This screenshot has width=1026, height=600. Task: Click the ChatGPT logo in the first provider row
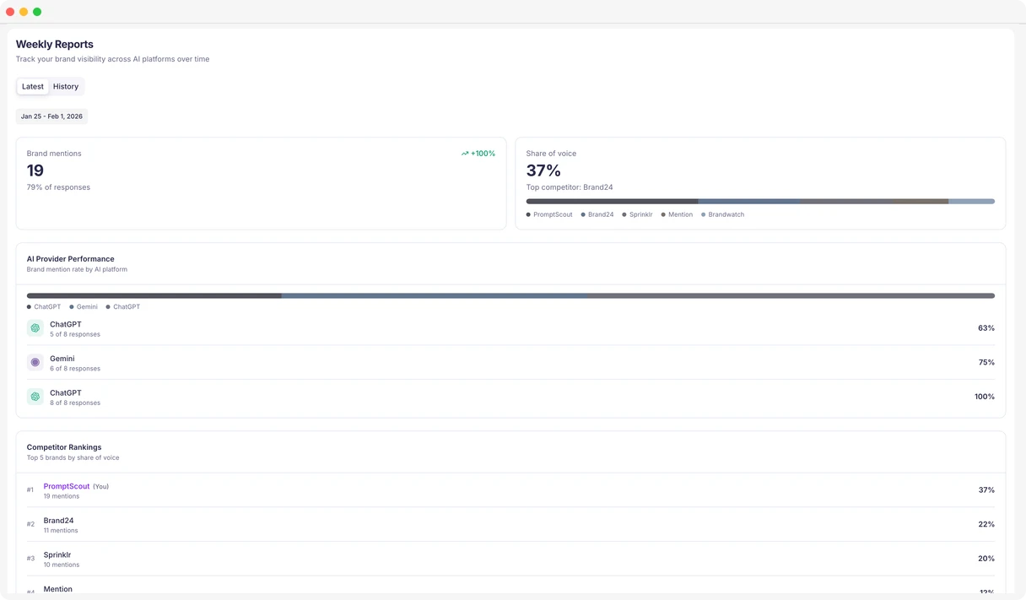click(35, 327)
